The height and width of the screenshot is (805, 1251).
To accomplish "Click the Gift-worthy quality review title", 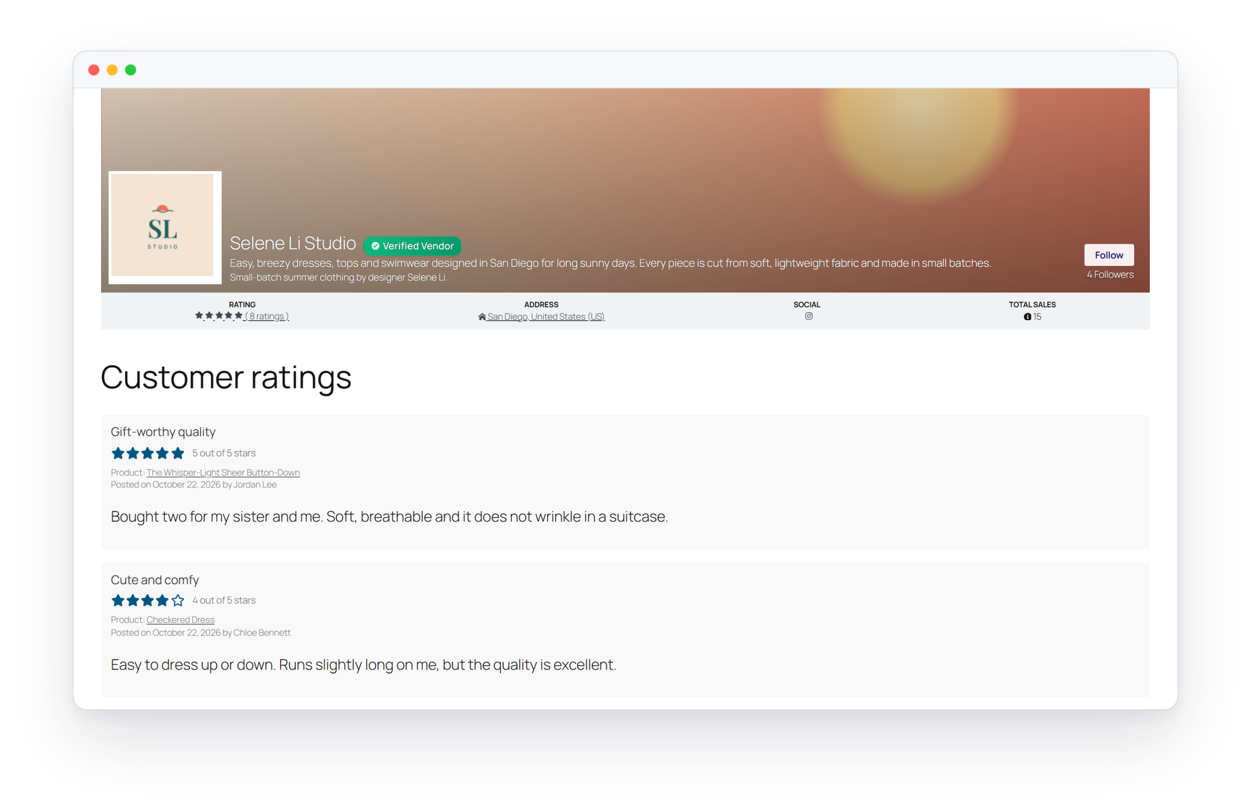I will click(163, 432).
